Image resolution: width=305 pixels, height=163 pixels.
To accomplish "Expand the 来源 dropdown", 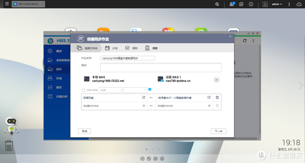I will coord(110,90).
